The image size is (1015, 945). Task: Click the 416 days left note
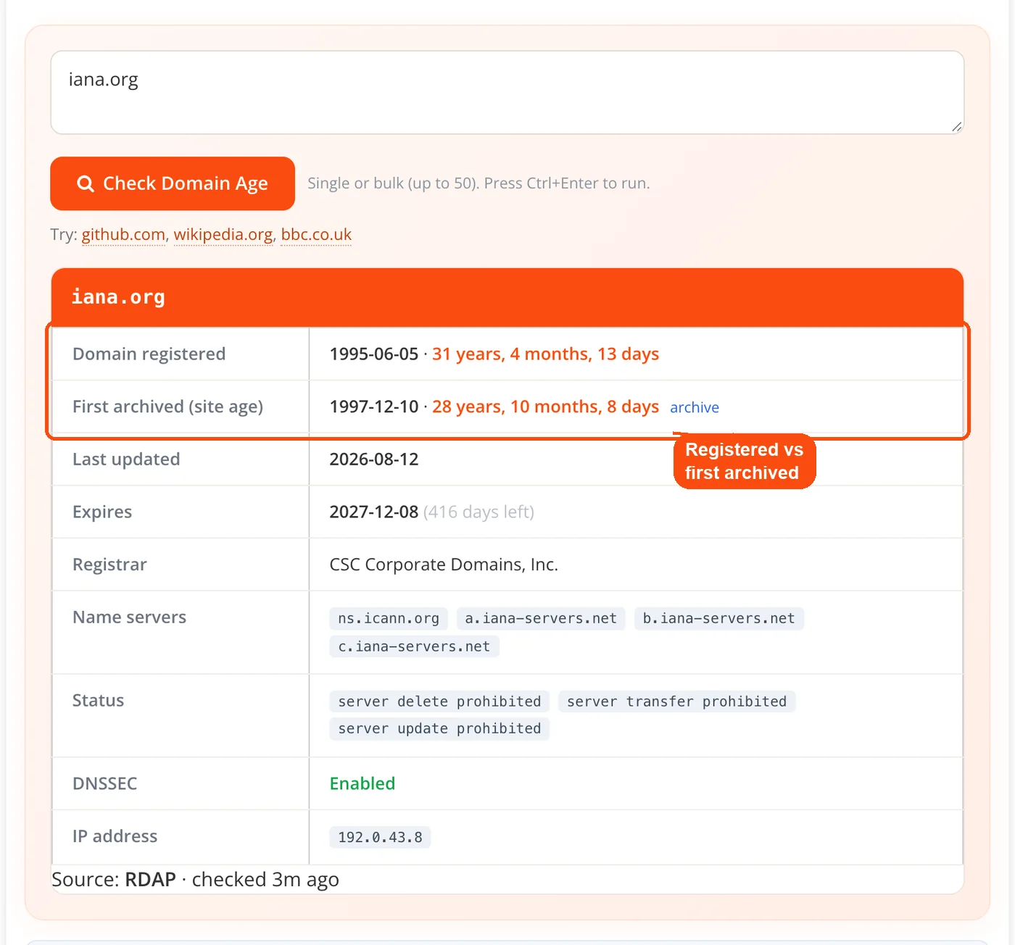478,512
